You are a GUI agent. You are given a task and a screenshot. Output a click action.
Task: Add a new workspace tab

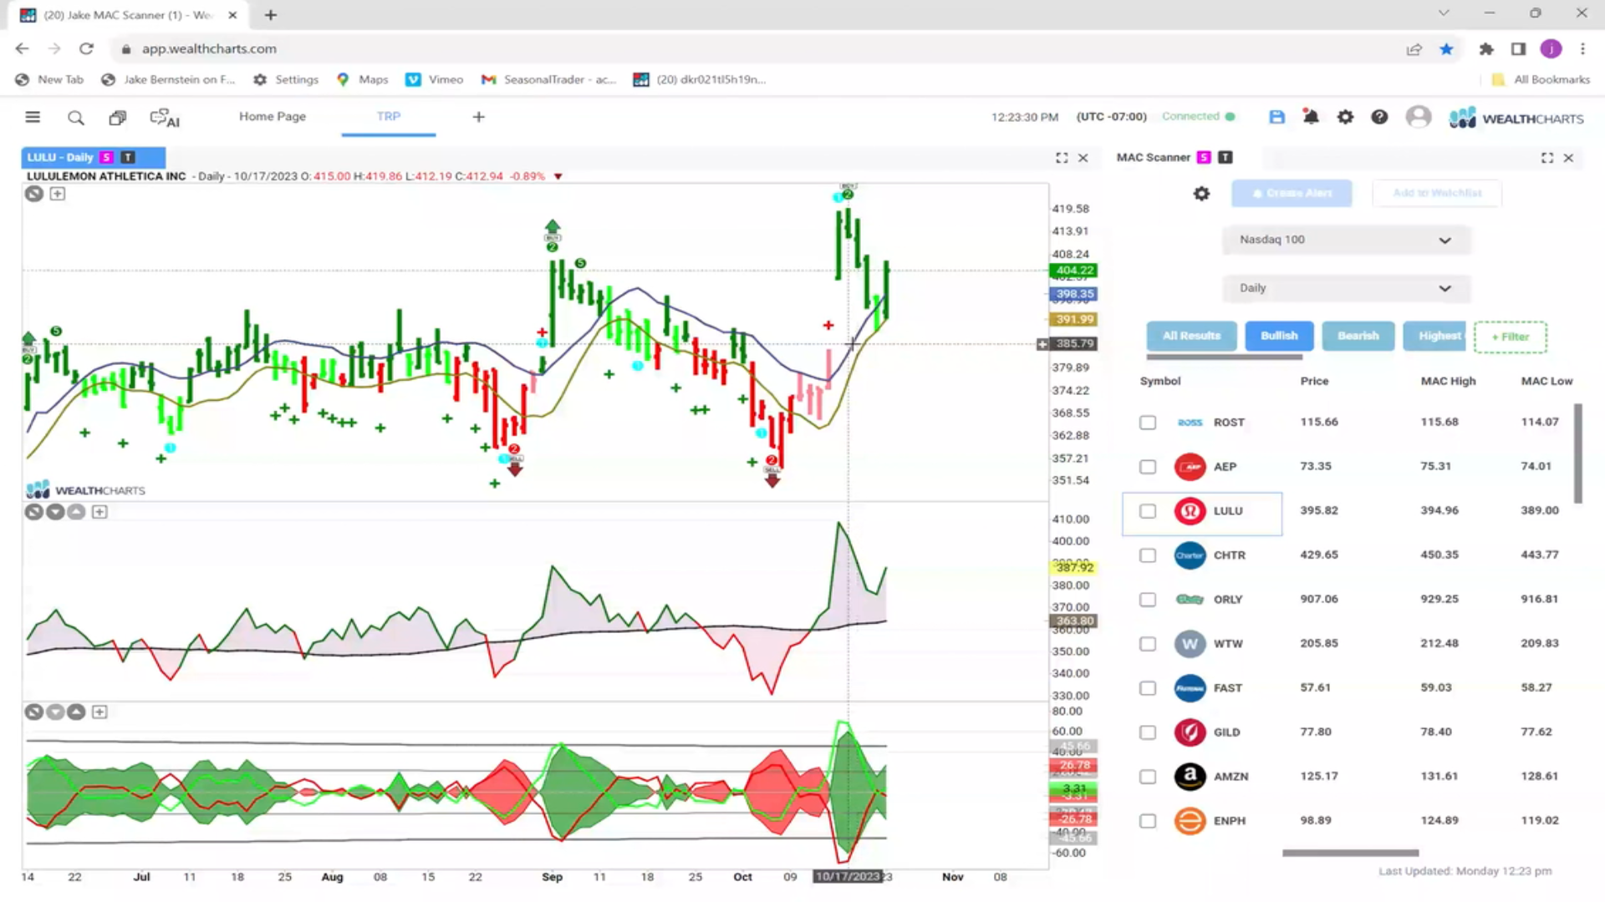pos(478,117)
